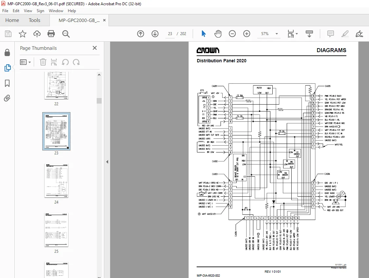Click the Distribution Panel 2020 title
Image resolution: width=369 pixels, height=278 pixels.
click(x=222, y=61)
